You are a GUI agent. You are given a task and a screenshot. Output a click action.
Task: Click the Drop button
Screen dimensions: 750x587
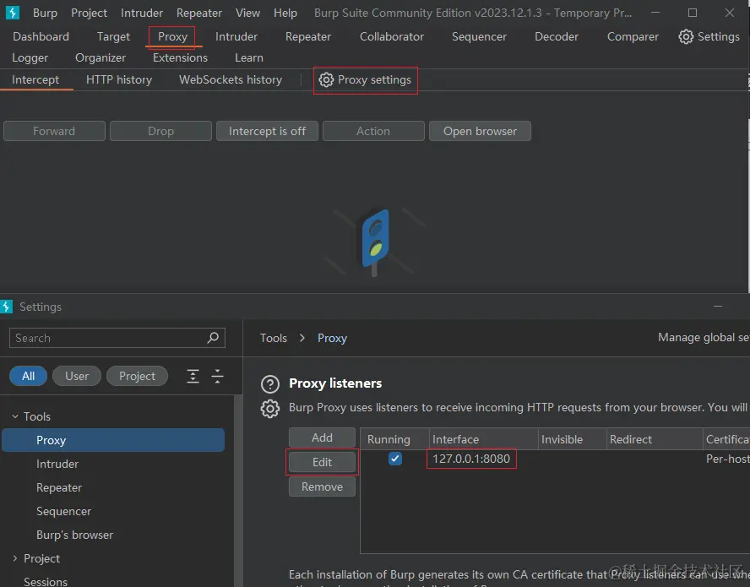click(x=160, y=131)
